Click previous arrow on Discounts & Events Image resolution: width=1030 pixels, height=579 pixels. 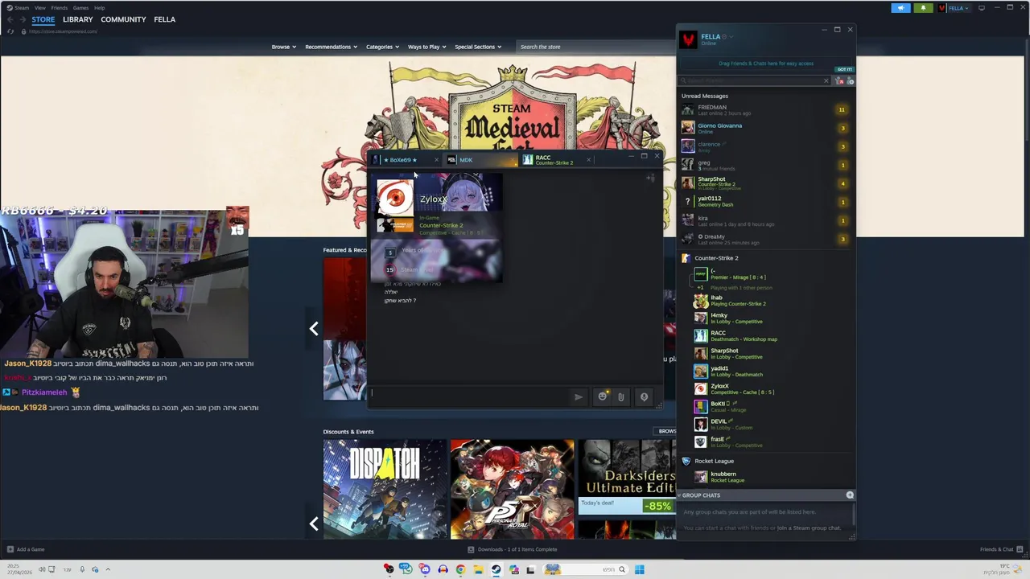(314, 524)
